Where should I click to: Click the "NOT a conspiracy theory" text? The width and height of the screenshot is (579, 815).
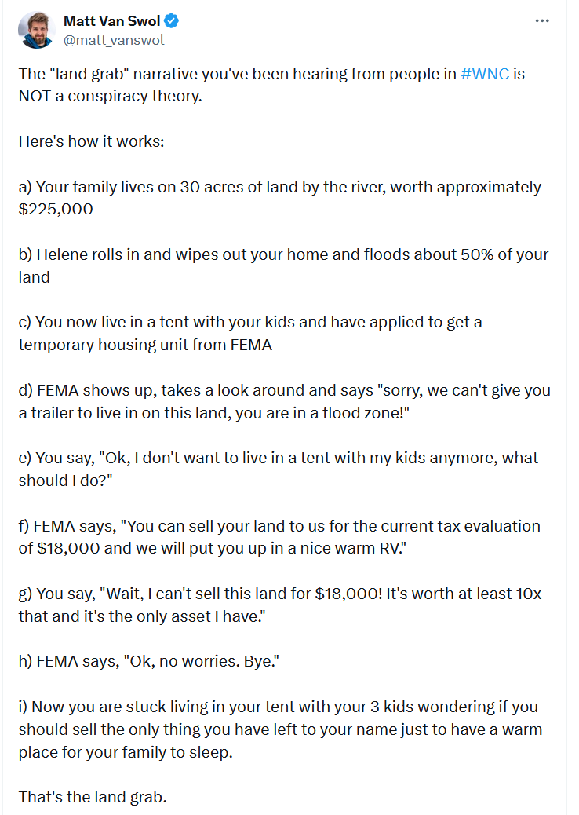(x=110, y=97)
